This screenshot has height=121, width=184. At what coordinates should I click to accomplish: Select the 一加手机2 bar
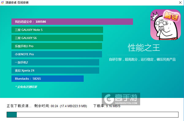tap(55, 62)
